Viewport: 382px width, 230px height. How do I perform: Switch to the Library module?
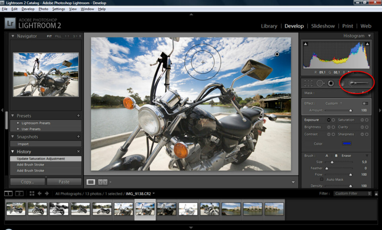[x=269, y=26]
